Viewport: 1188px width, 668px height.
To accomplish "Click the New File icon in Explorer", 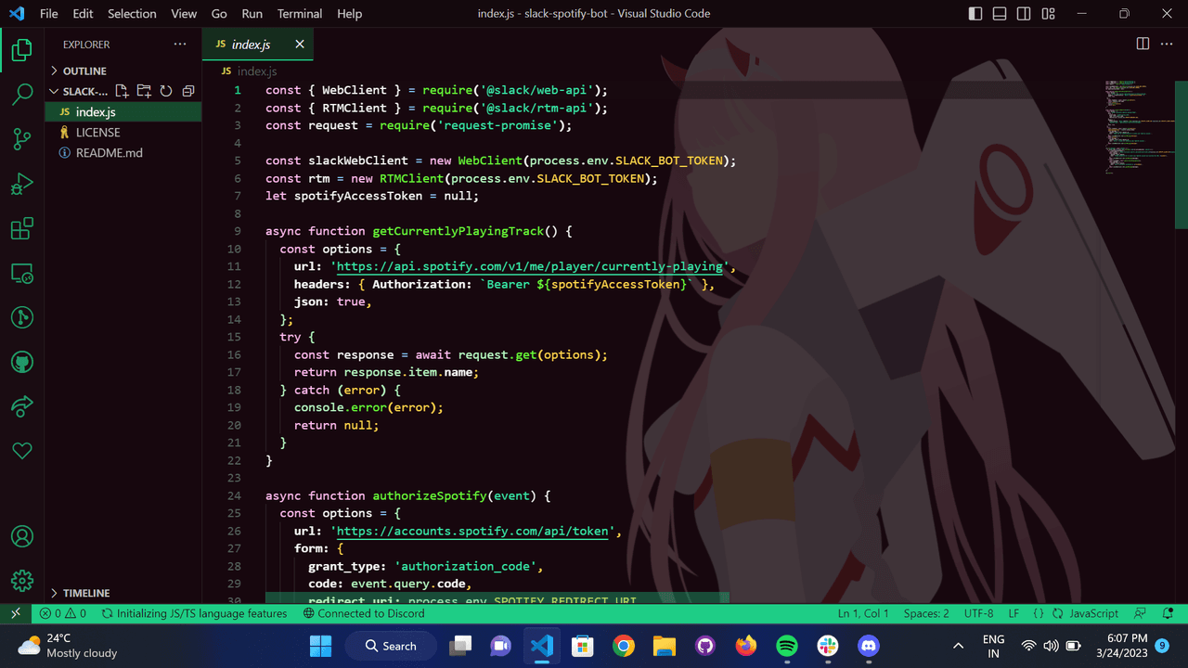I will point(122,91).
